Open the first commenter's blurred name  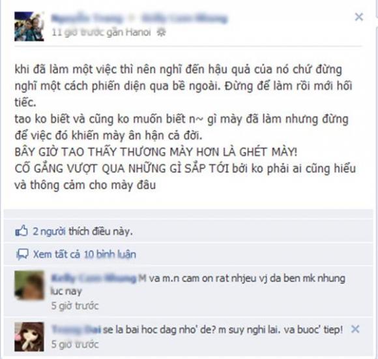point(94,278)
